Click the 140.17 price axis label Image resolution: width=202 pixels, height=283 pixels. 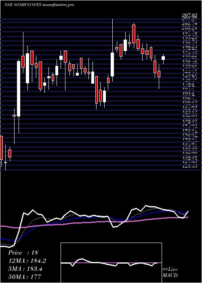pos(189,139)
